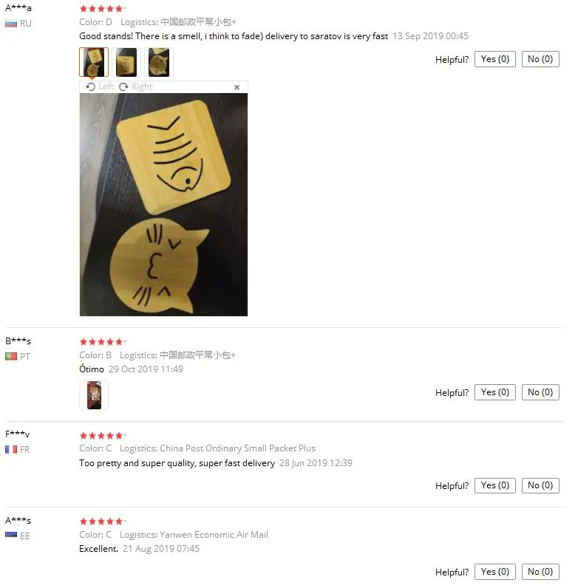Open the photo thumbnail in B***s's review
The height and width of the screenshot is (588, 575).
94,395
